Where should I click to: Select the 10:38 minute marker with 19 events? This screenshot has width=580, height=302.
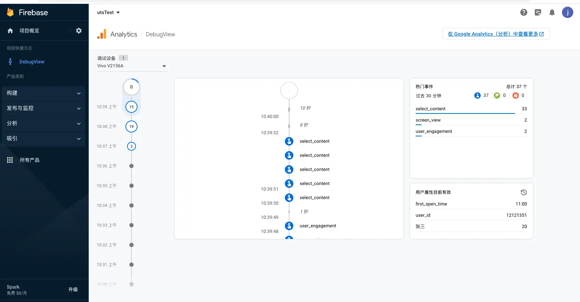pos(131,127)
